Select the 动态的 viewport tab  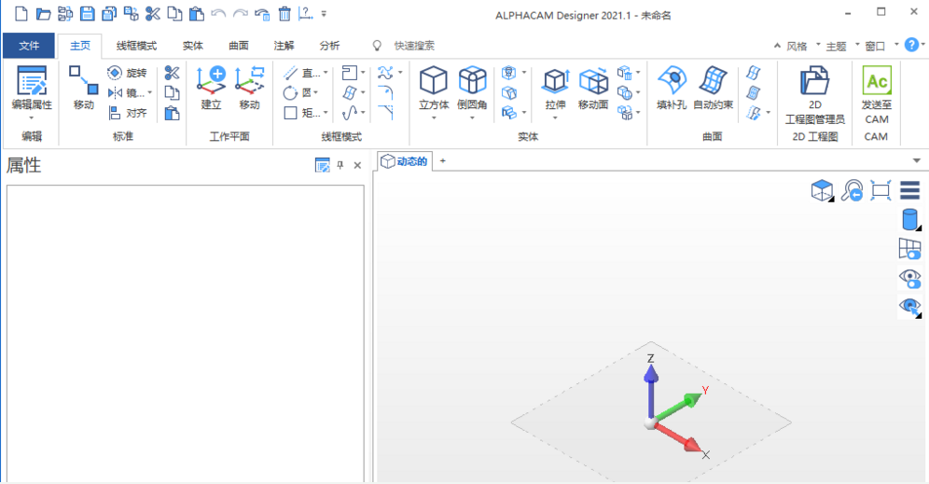click(x=404, y=161)
